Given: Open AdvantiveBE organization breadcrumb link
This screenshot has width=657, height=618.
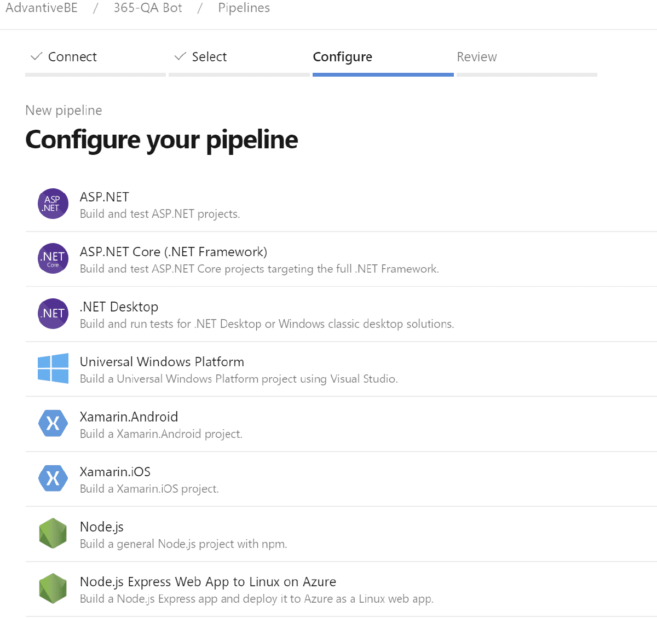Looking at the screenshot, I should pos(42,8).
